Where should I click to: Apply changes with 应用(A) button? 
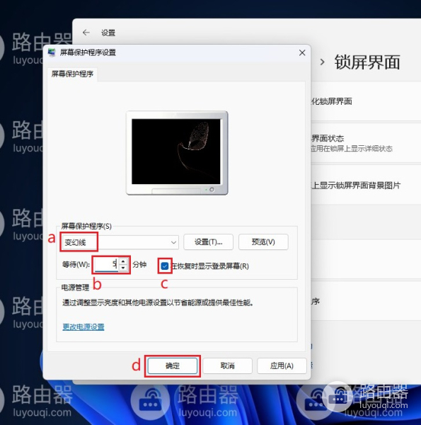(x=282, y=366)
